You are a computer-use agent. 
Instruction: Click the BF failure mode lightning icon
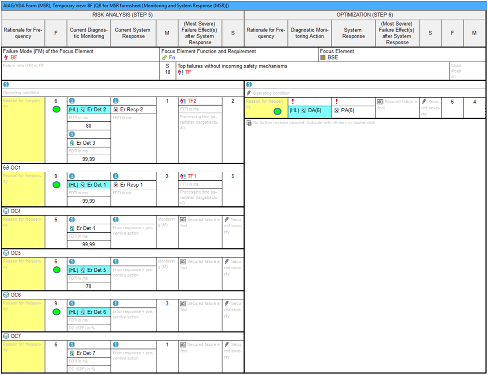point(6,58)
